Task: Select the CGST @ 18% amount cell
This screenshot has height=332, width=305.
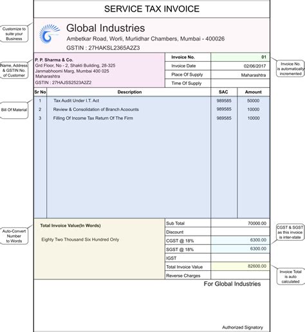Action: click(240, 240)
